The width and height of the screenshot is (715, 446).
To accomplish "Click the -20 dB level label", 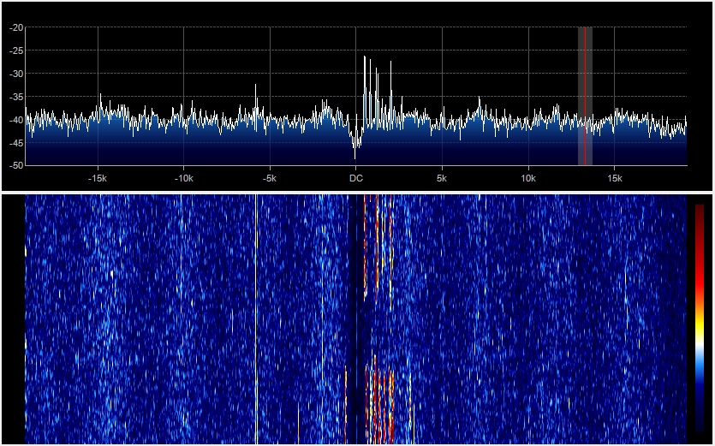I will (x=16, y=27).
